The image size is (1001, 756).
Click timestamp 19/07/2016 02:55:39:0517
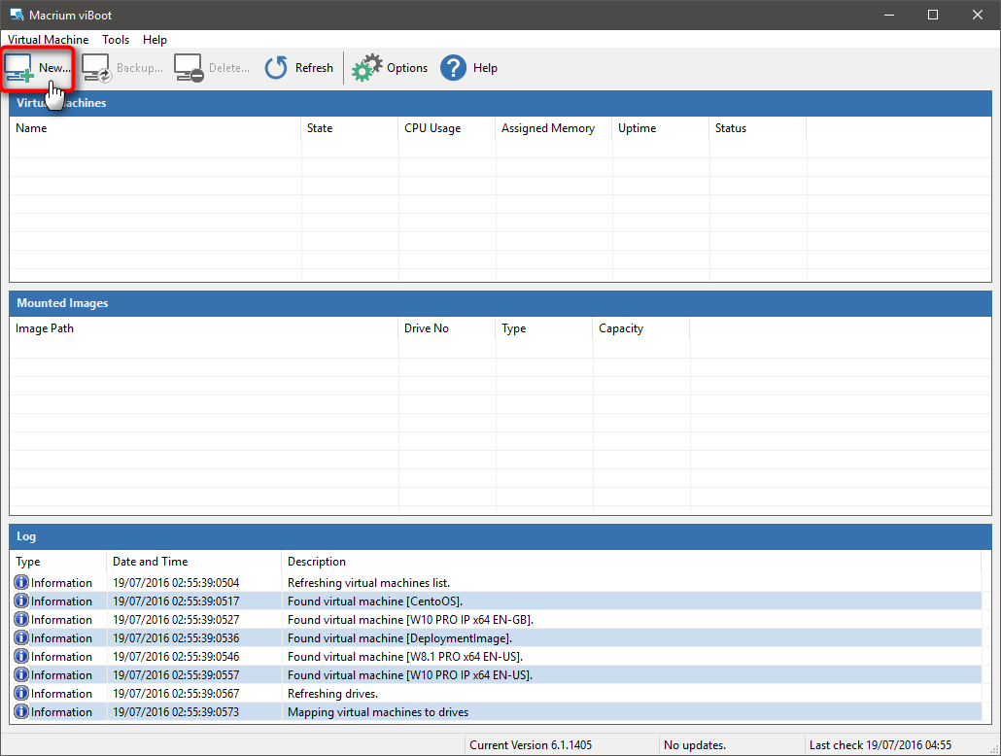pyautogui.click(x=176, y=601)
